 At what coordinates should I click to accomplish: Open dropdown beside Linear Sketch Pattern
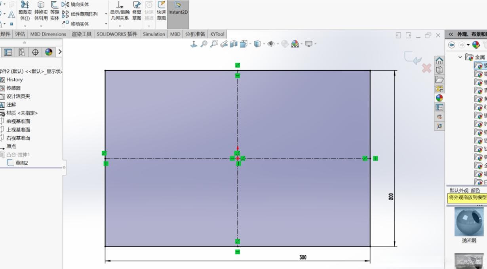(x=106, y=14)
